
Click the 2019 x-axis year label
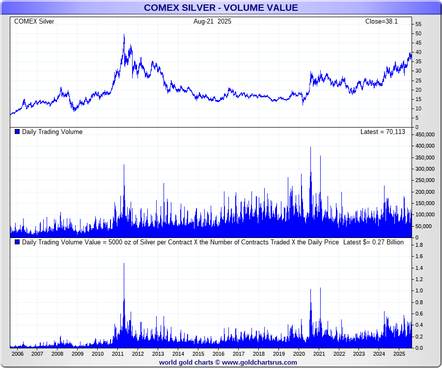tap(279, 354)
